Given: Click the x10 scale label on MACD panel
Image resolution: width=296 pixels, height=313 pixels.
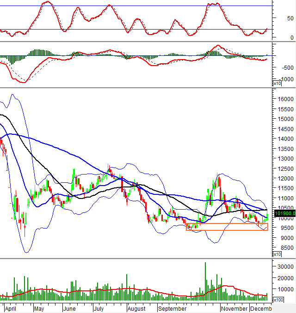Looking at the screenshot, I should pos(277,84).
